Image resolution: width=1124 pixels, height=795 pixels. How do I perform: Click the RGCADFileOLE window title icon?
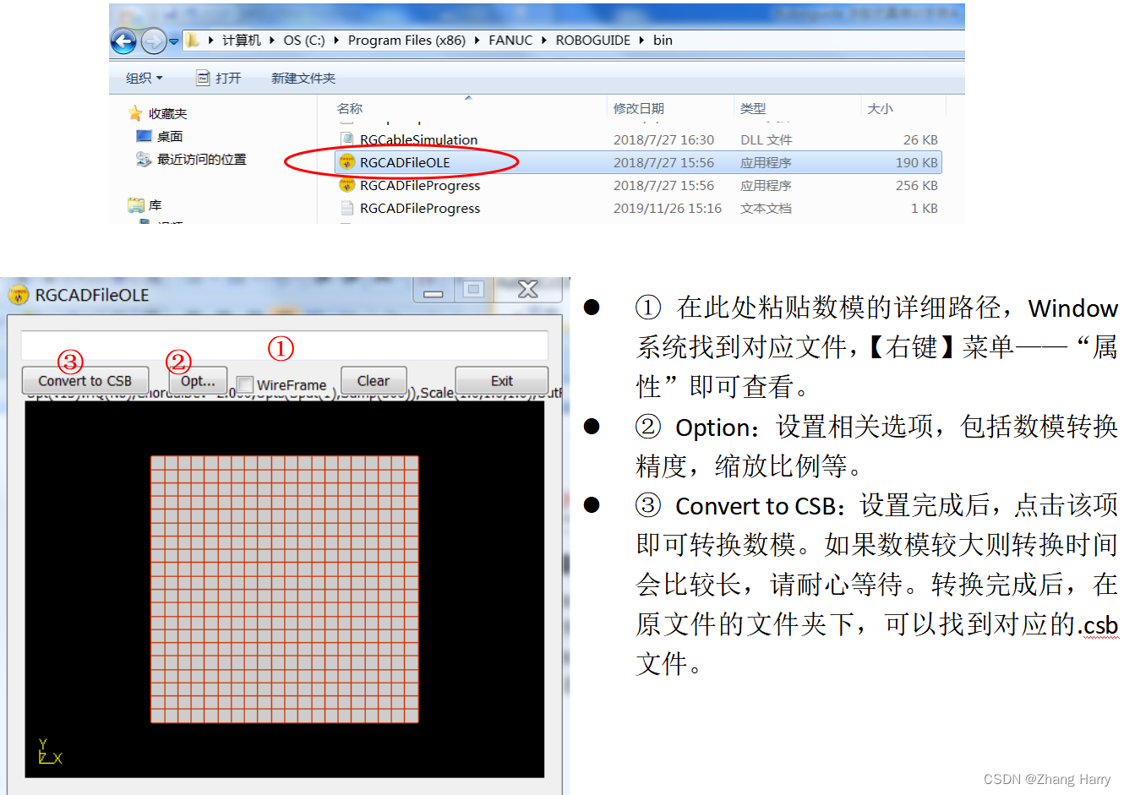pos(18,295)
